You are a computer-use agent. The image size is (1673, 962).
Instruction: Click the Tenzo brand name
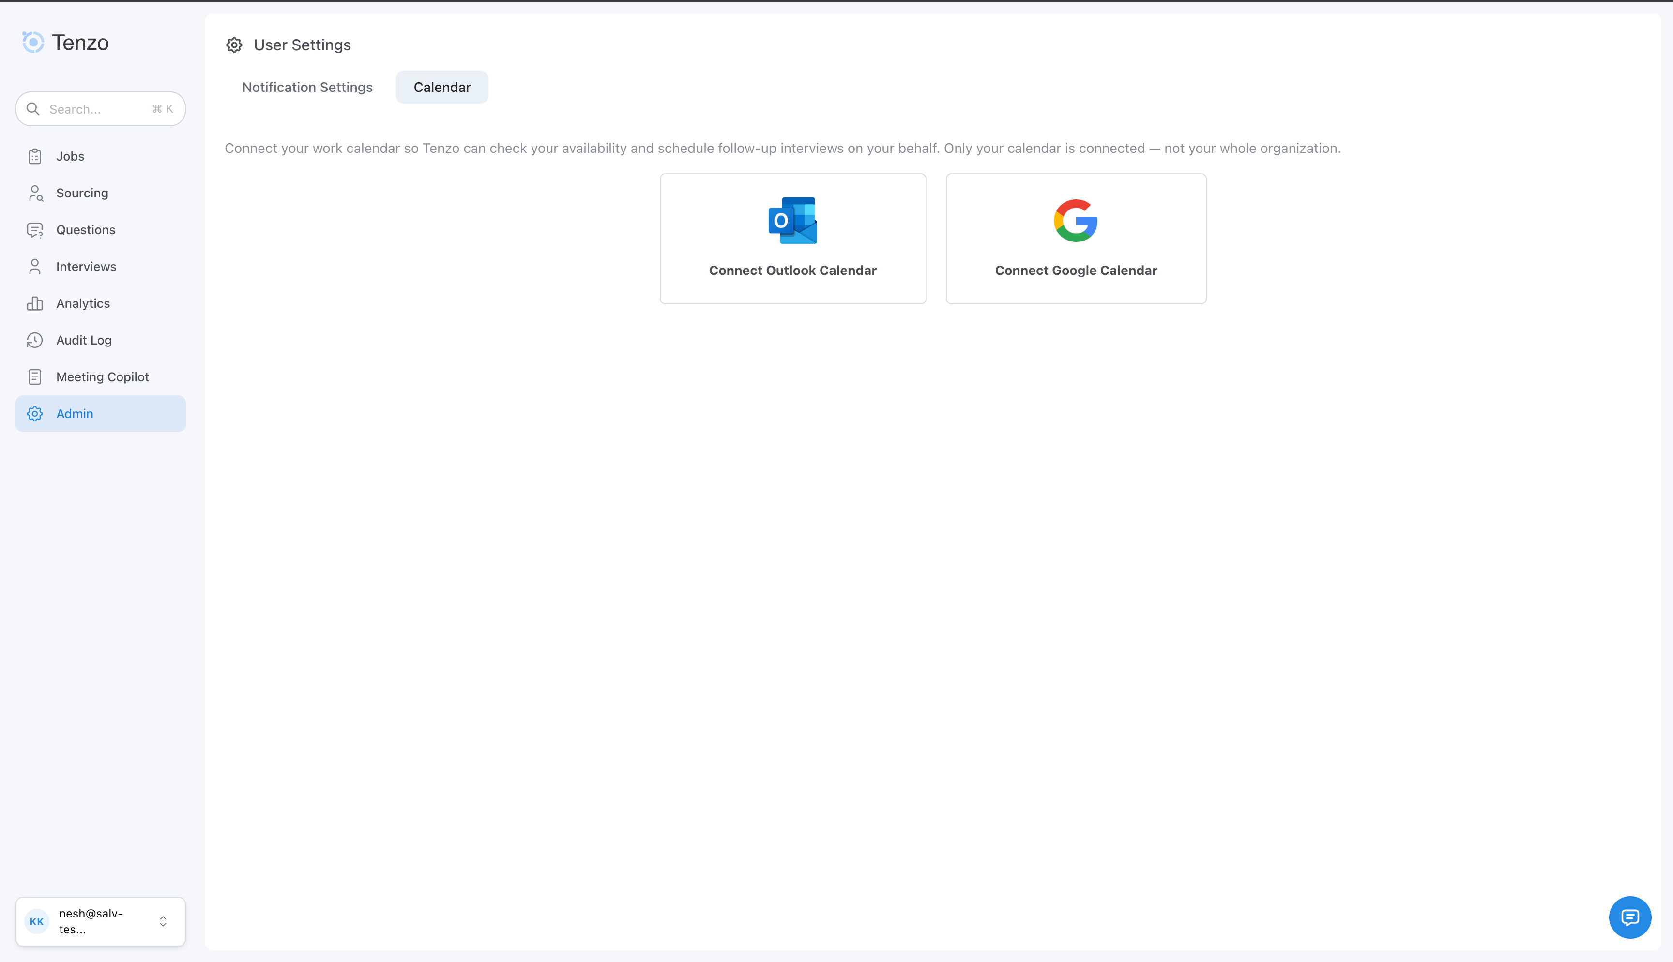80,43
